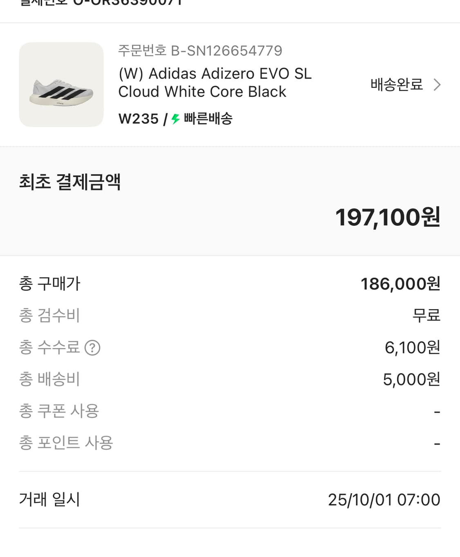460x557 pixels.
Task: Tap the 6,100원 fee amount
Action: [412, 348]
